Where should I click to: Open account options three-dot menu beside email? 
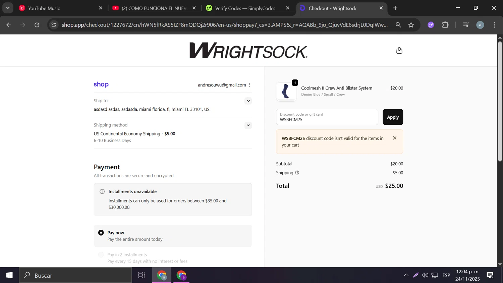pos(250,85)
